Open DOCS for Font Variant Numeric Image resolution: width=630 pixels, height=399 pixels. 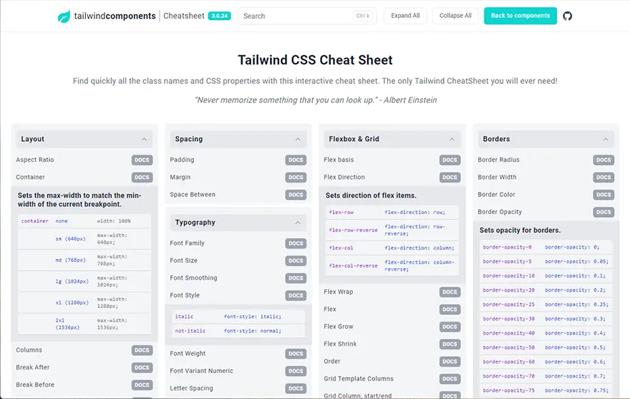296,371
